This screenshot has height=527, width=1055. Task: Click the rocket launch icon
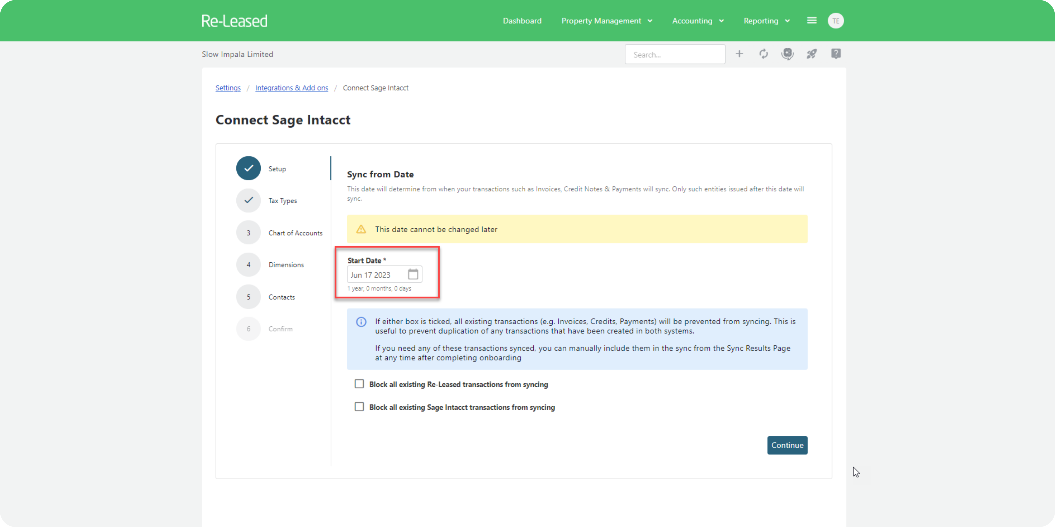click(x=811, y=54)
